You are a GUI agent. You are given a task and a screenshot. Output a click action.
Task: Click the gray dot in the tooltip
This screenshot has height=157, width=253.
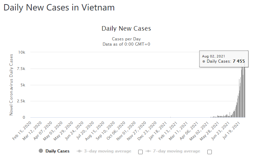204,62
